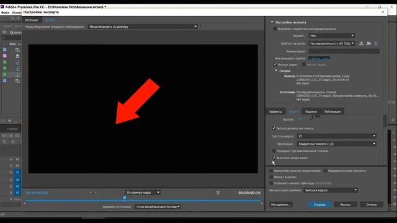
Task: Open frame rate dropdown showing 25
Action: click(x=336, y=136)
